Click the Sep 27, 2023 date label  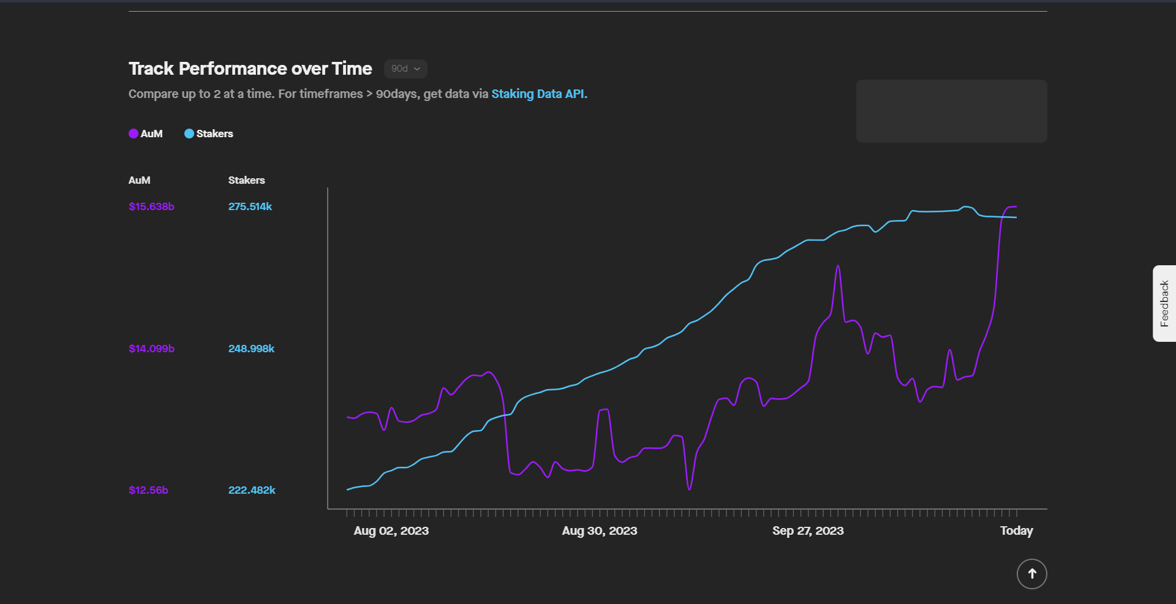click(x=808, y=531)
